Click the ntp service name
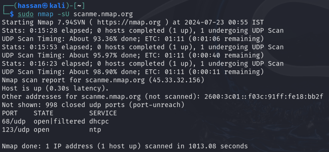This screenshot has height=152, width=329. [95, 130]
